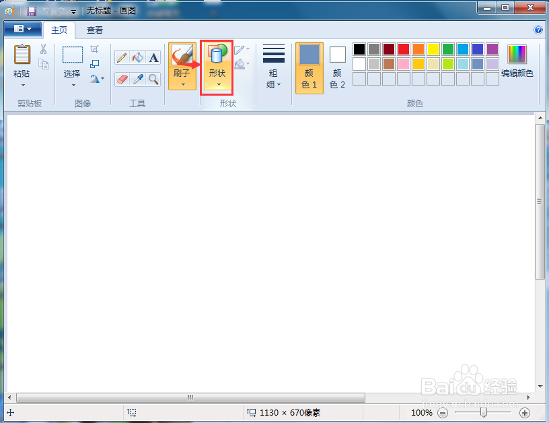
Task: Click the horizontal scrollbar thumb
Action: tap(190, 397)
